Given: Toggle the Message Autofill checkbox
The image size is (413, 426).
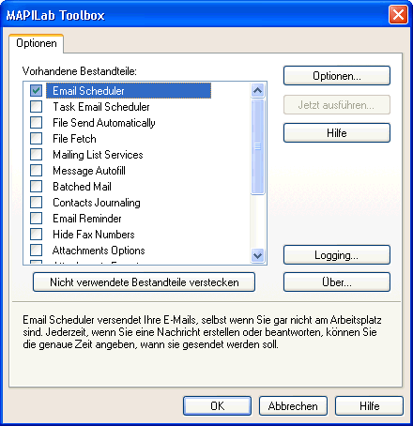Looking at the screenshot, I should pyautogui.click(x=37, y=171).
